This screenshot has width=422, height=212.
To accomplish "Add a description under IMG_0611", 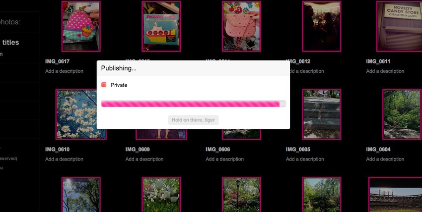I will (x=385, y=71).
